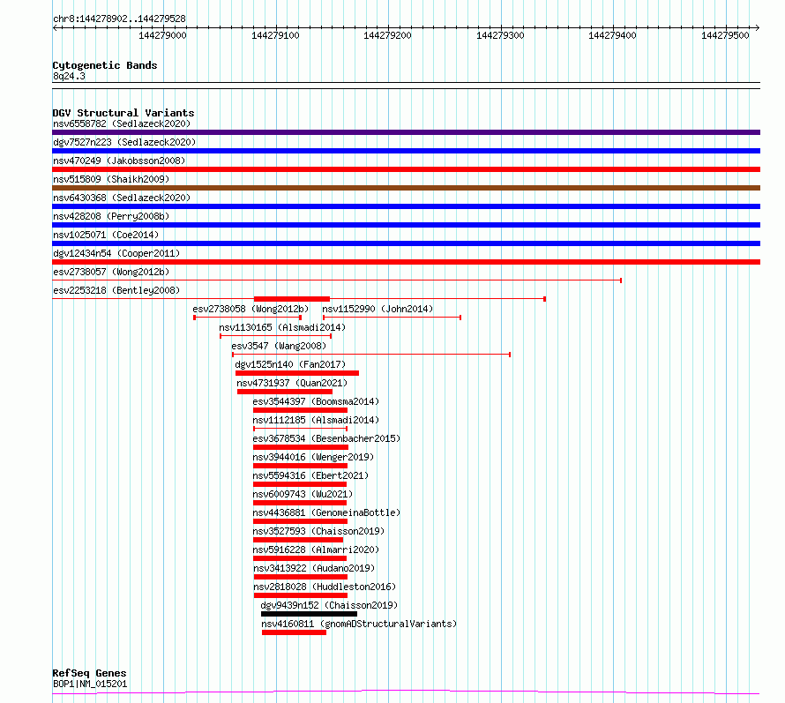Select esv3547 (Wang2008) label
This screenshot has height=703, width=785.
click(x=279, y=346)
